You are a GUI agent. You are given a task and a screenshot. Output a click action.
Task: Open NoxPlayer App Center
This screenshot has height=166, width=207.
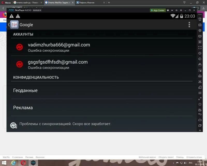pos(158,10)
